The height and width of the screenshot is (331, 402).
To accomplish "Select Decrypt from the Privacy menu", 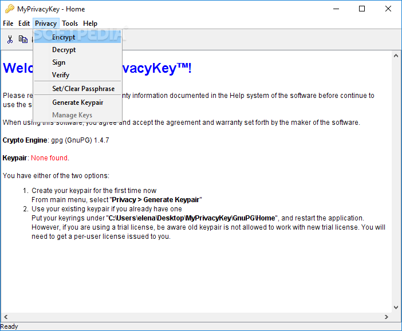I will coord(77,50).
